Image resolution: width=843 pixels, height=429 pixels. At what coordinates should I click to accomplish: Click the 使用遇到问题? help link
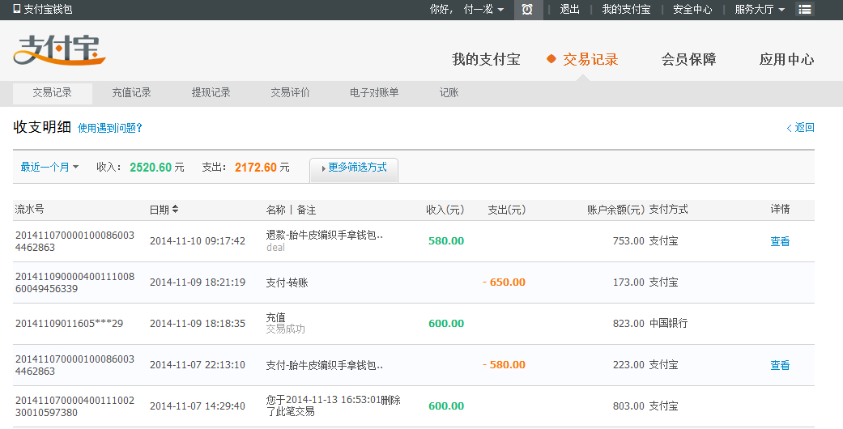[110, 128]
